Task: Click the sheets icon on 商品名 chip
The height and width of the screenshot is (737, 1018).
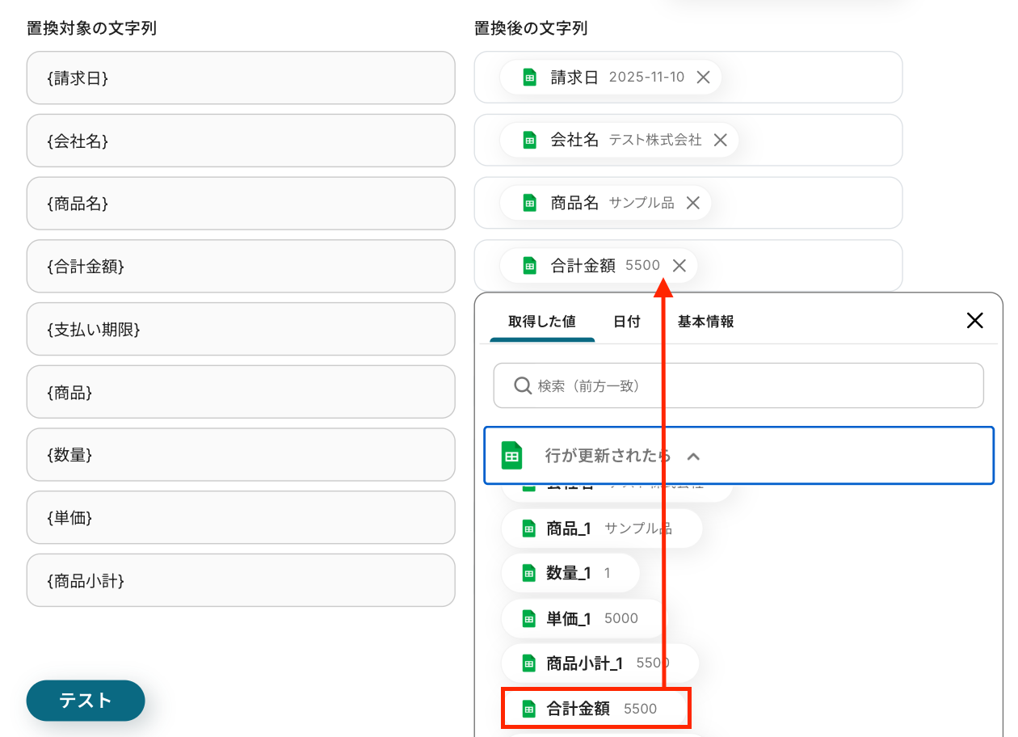Action: 529,203
